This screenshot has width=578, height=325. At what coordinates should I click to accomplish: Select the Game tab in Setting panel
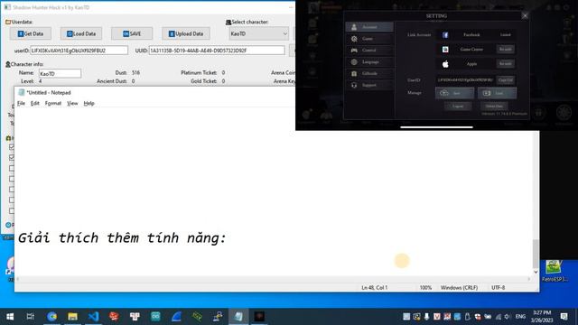tap(369, 38)
